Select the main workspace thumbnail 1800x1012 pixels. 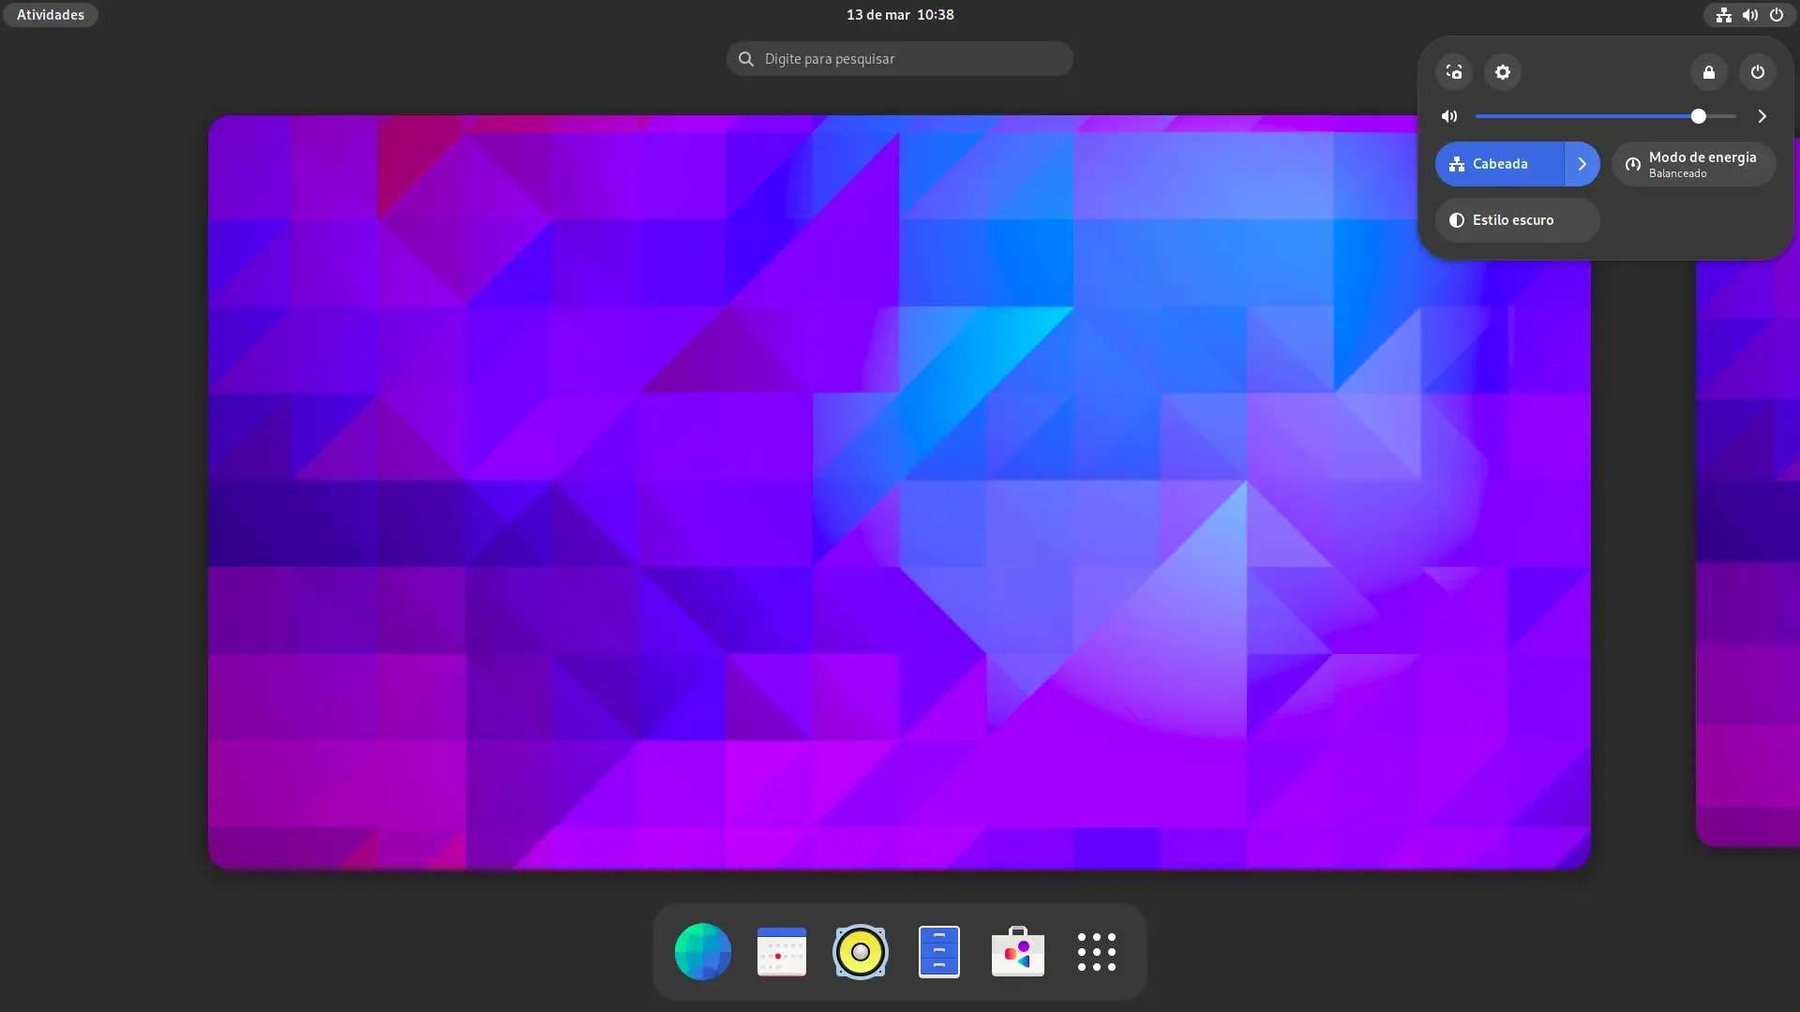click(x=899, y=493)
